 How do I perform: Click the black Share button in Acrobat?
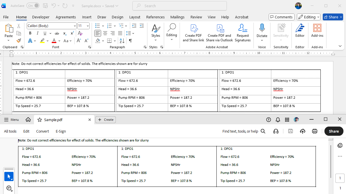pyautogui.click(x=334, y=131)
